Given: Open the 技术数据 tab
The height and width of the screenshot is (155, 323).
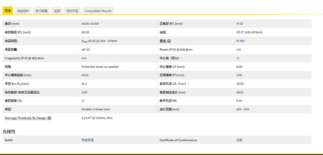Looking at the screenshot, I should 41,11.
